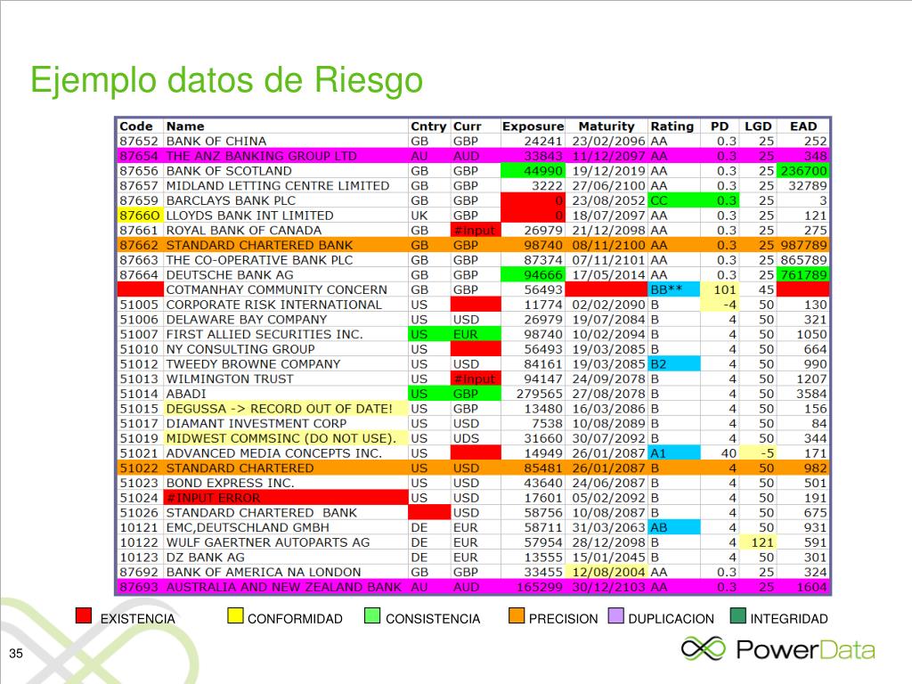Click PD value -4 for CORPORATE RISK
This screenshot has width=912, height=684.
720,305
